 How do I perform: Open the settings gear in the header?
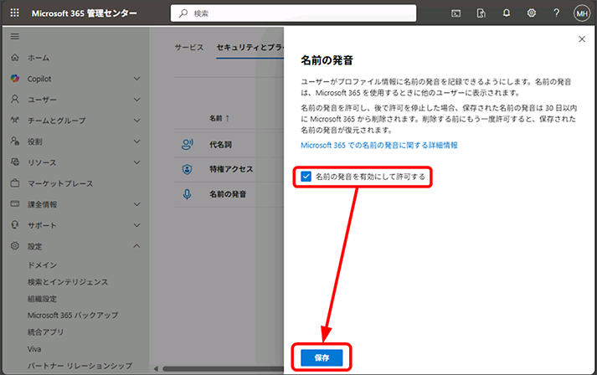click(531, 13)
